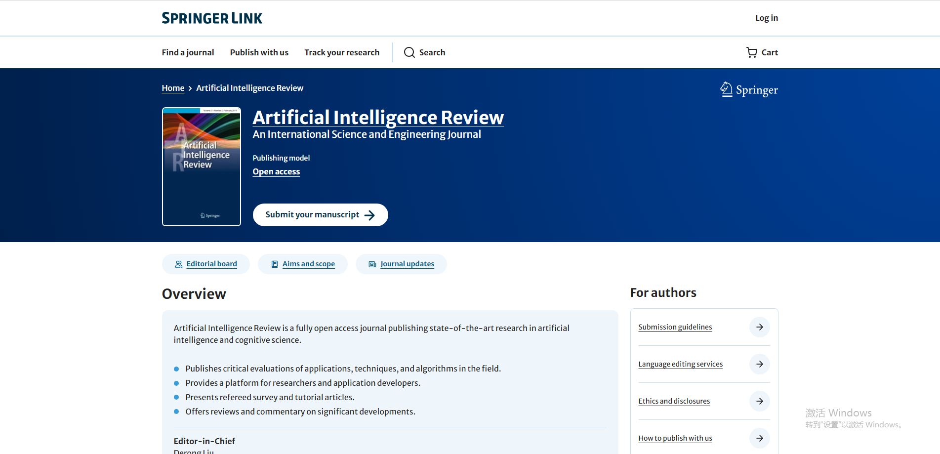The width and height of the screenshot is (940, 454).
Task: Click arrow in Submit your manuscript button
Action: (369, 215)
